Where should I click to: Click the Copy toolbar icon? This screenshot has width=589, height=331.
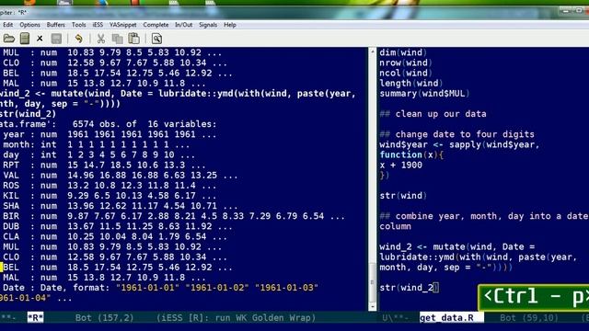118,39
